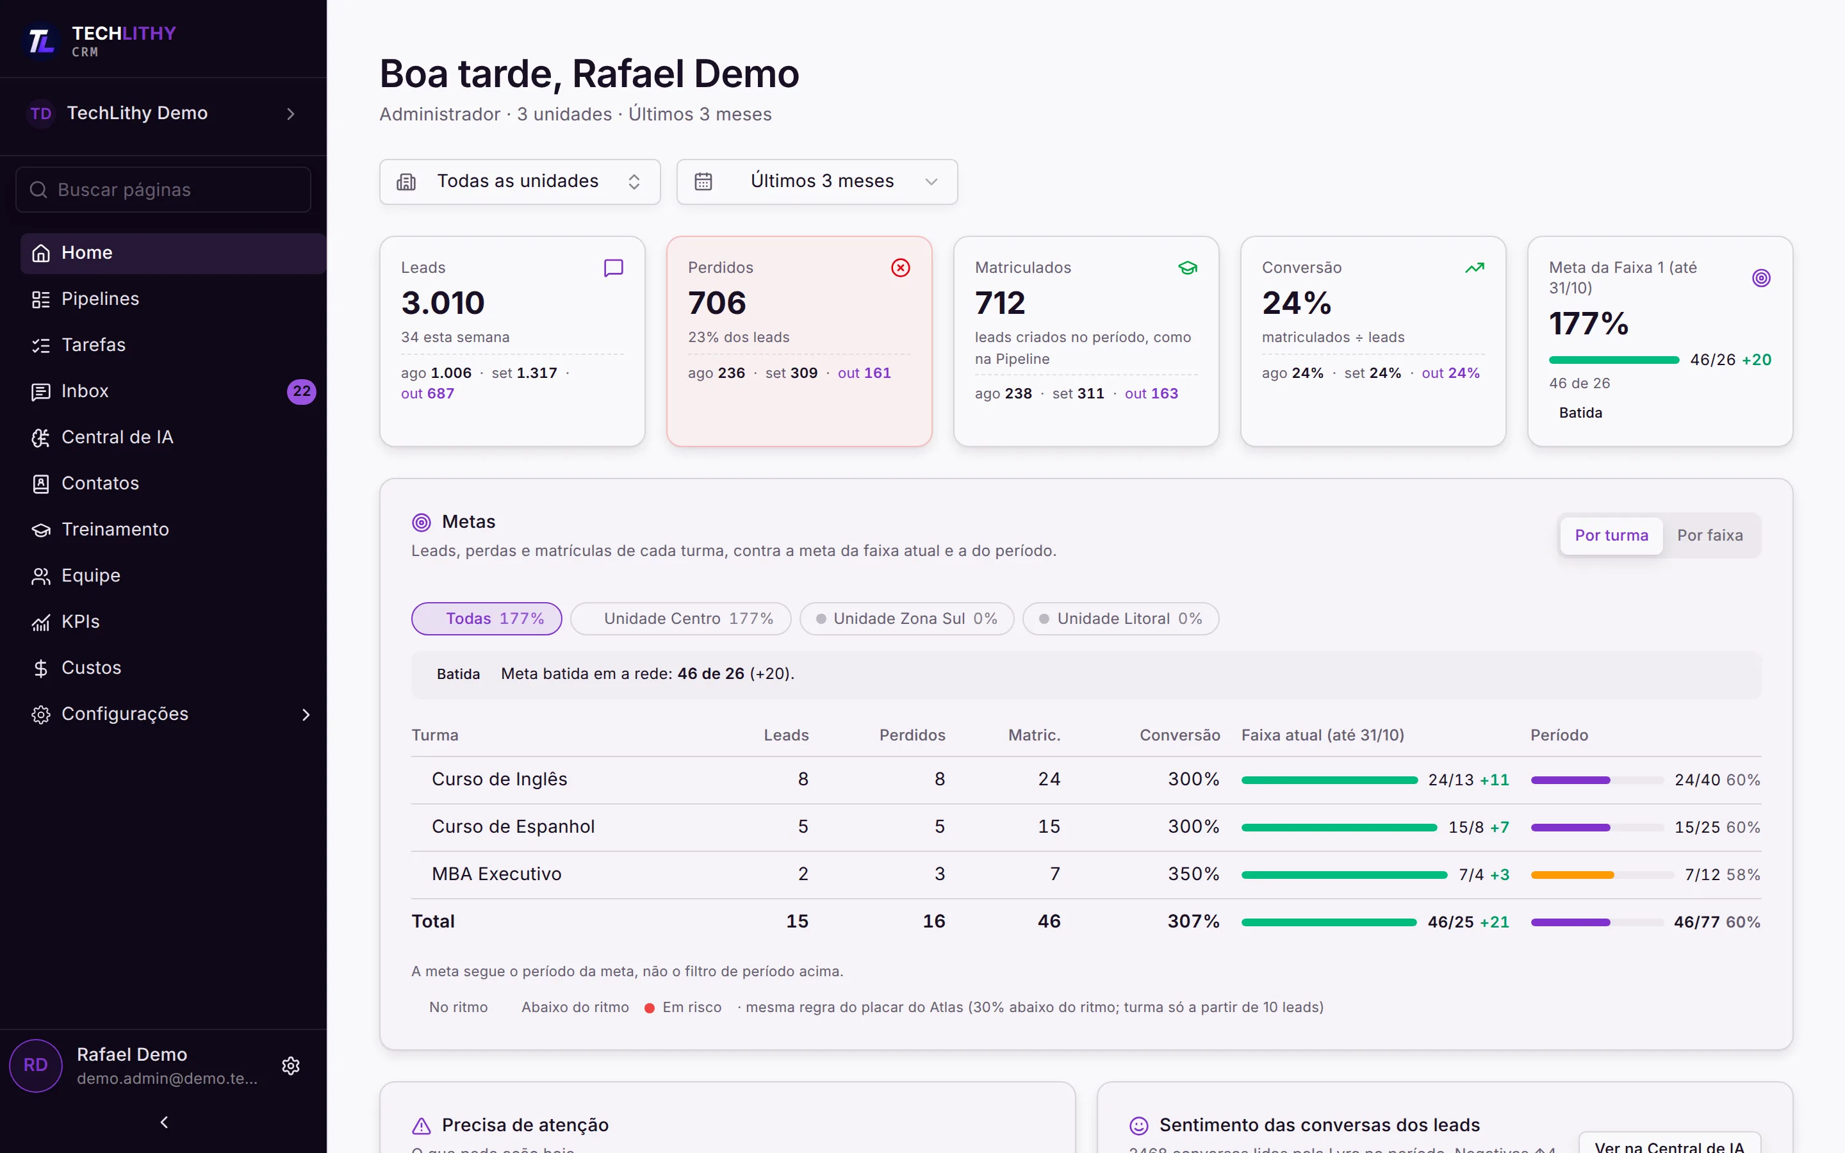The image size is (1845, 1153).
Task: Open Central de IA
Action: click(x=173, y=437)
